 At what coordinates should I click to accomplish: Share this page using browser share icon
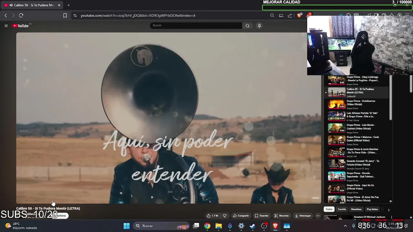pyautogui.click(x=290, y=15)
